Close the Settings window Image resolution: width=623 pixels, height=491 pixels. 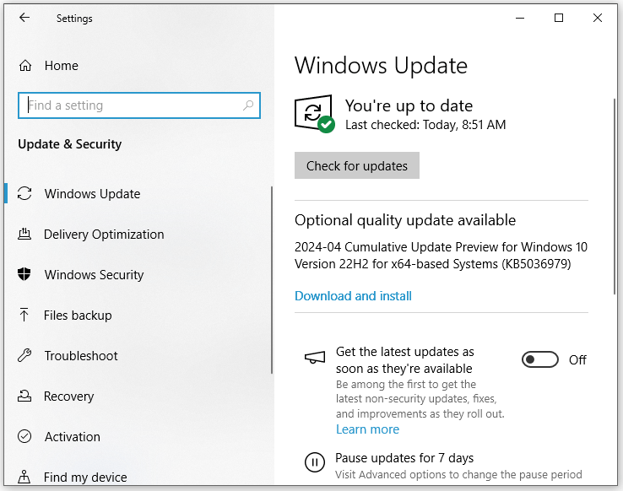click(x=597, y=18)
